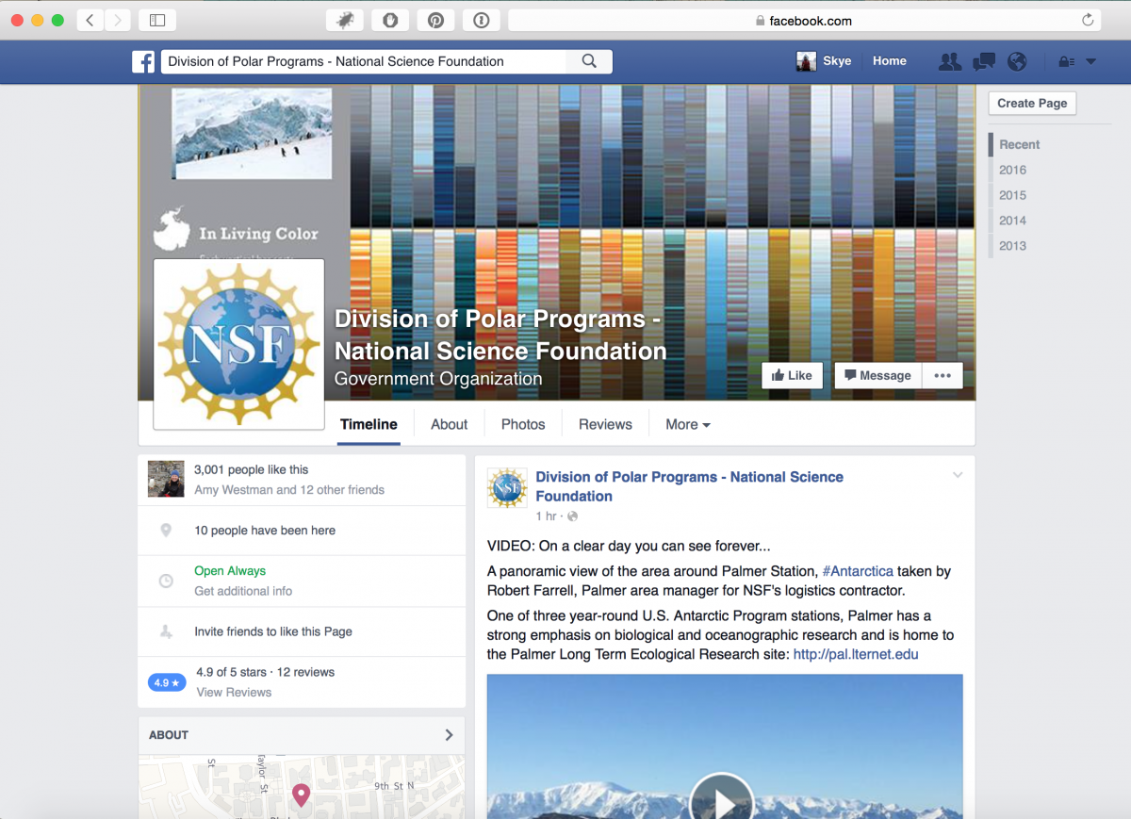This screenshot has width=1131, height=819.
Task: Jump to Recent in timeline navigator
Action: coord(1019,144)
